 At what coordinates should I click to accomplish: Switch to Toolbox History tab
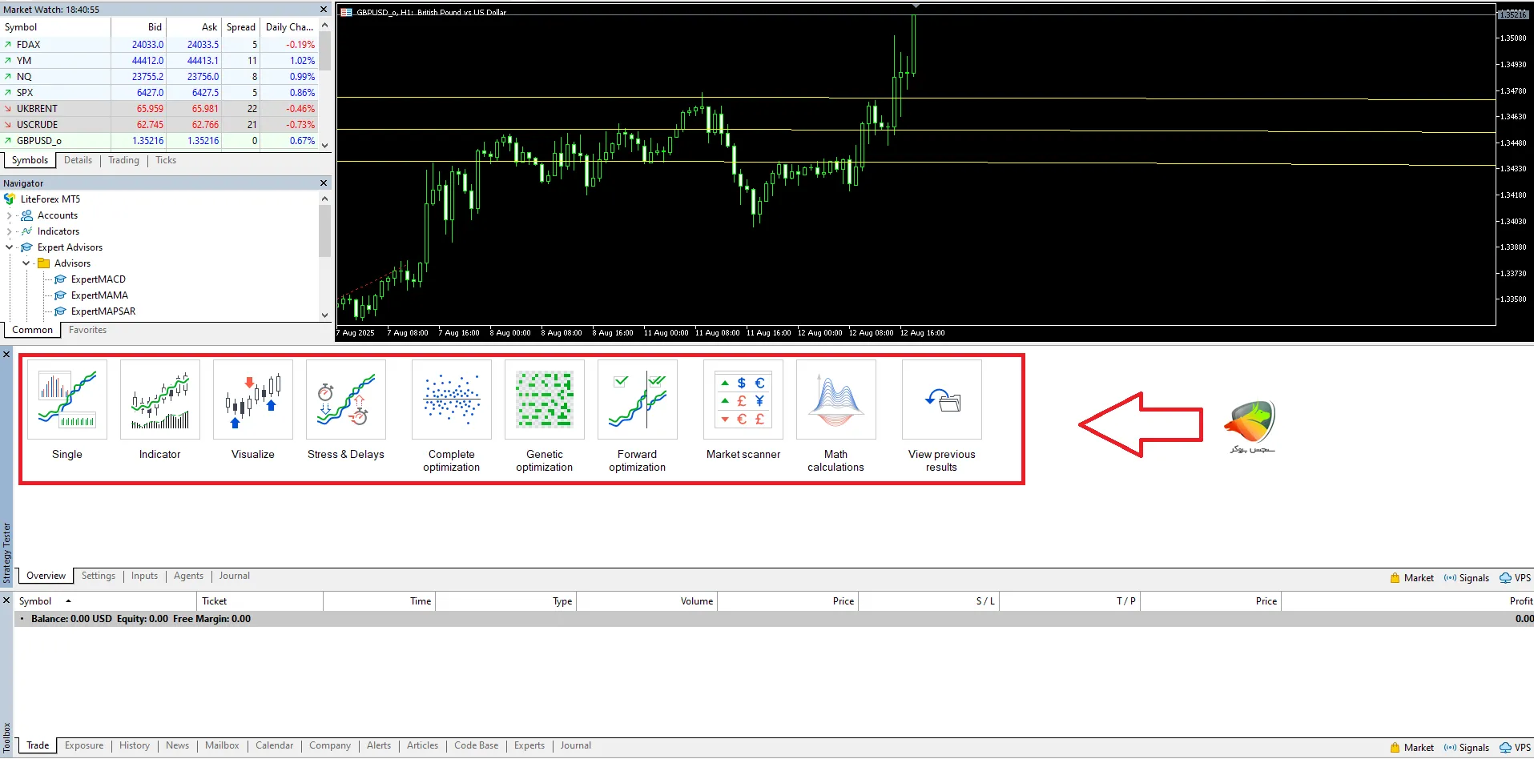135,745
